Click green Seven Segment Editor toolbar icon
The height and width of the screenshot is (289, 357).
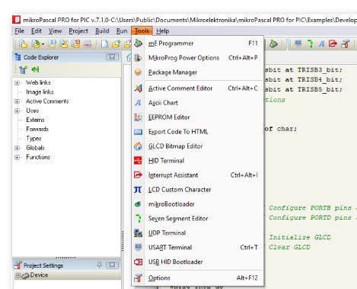tap(310, 43)
